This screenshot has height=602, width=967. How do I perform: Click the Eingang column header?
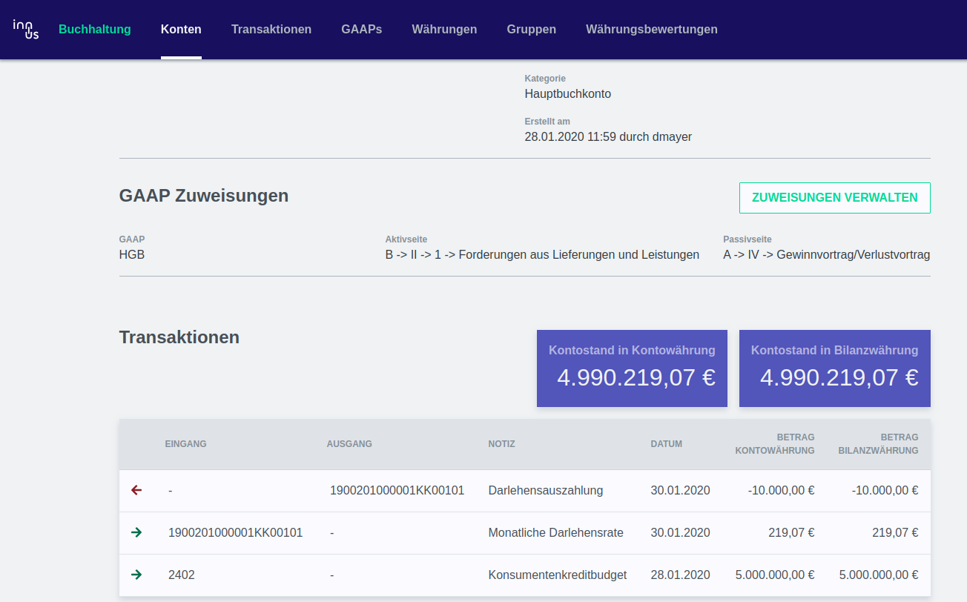185,444
